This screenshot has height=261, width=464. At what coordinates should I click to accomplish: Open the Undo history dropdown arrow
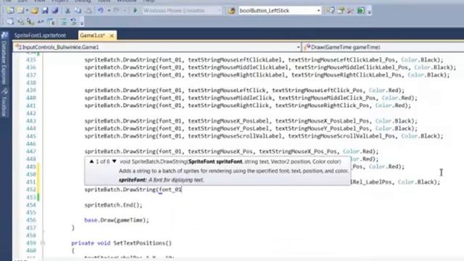(x=109, y=11)
